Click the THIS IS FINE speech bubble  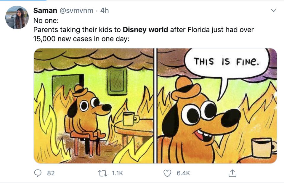227,62
